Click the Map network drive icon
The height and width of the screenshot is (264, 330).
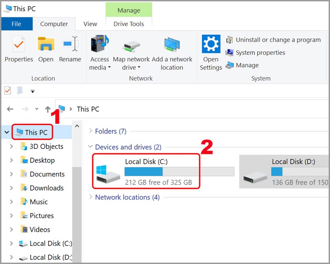tap(131, 47)
